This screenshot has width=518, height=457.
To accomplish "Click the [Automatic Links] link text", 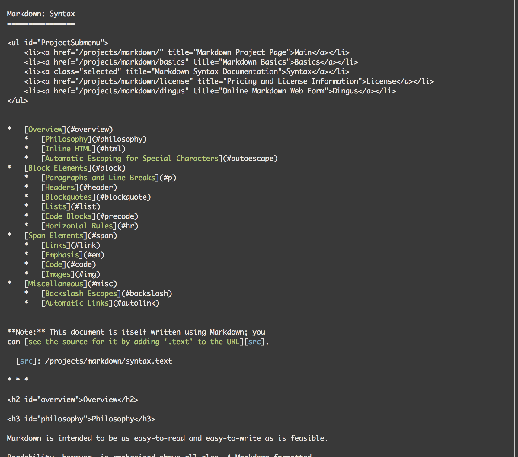I will pos(77,303).
